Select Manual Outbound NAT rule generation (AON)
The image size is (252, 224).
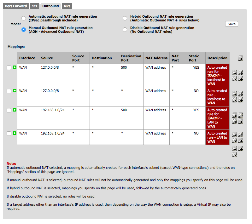pyautogui.click(x=24, y=30)
